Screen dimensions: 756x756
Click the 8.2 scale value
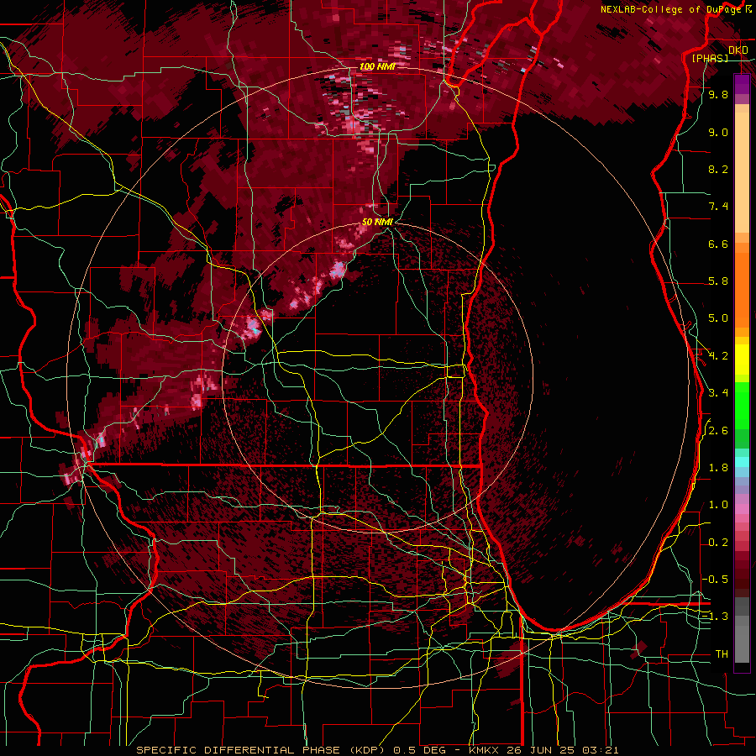pyautogui.click(x=718, y=169)
